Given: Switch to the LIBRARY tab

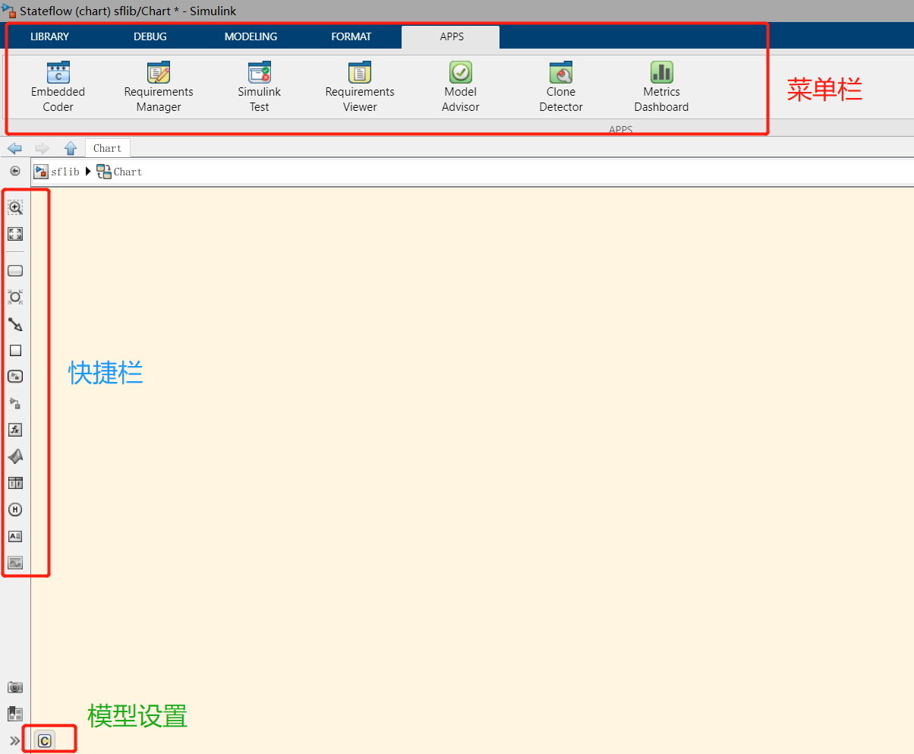Looking at the screenshot, I should point(49,36).
